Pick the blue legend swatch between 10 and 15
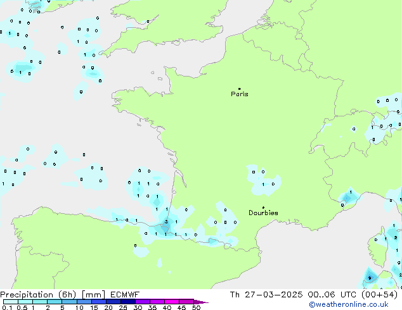This screenshot has width=402, height=310. pos(84,302)
